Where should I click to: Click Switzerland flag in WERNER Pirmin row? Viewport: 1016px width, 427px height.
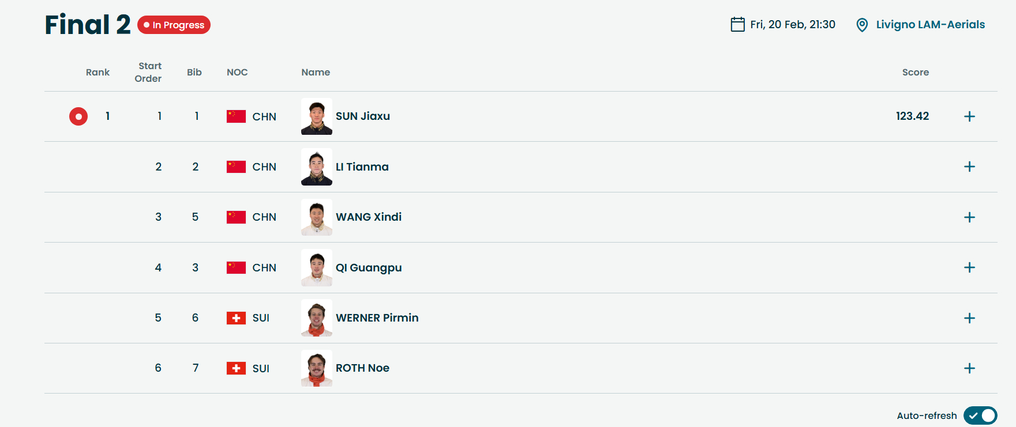[236, 318]
